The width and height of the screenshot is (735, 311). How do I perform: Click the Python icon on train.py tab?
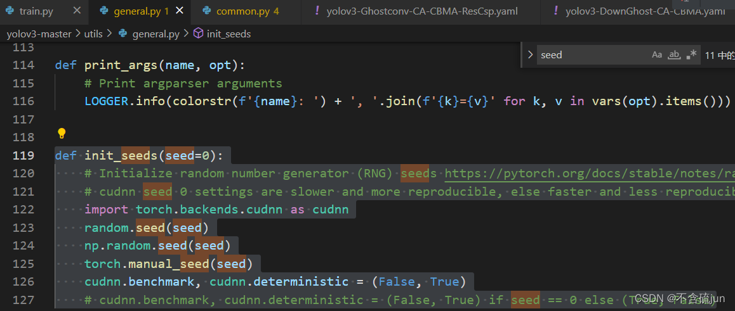click(10, 11)
